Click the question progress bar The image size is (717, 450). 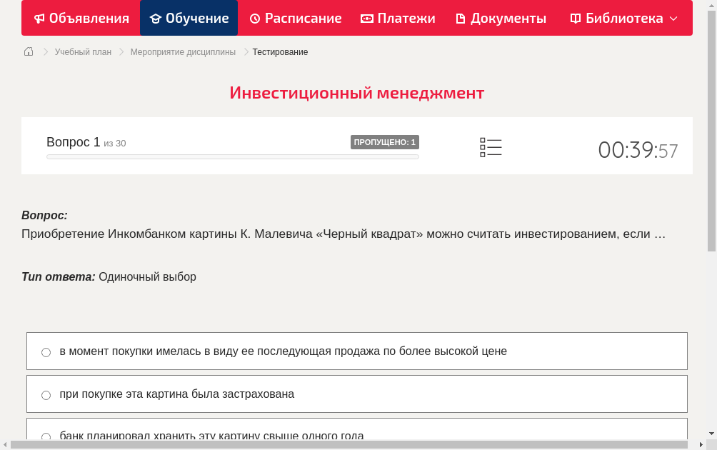coord(232,156)
